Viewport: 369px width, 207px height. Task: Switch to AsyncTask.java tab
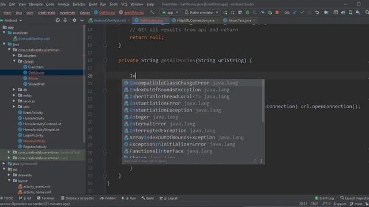coord(239,21)
